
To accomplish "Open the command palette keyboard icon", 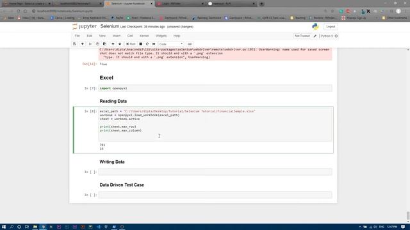I will [x=190, y=44].
